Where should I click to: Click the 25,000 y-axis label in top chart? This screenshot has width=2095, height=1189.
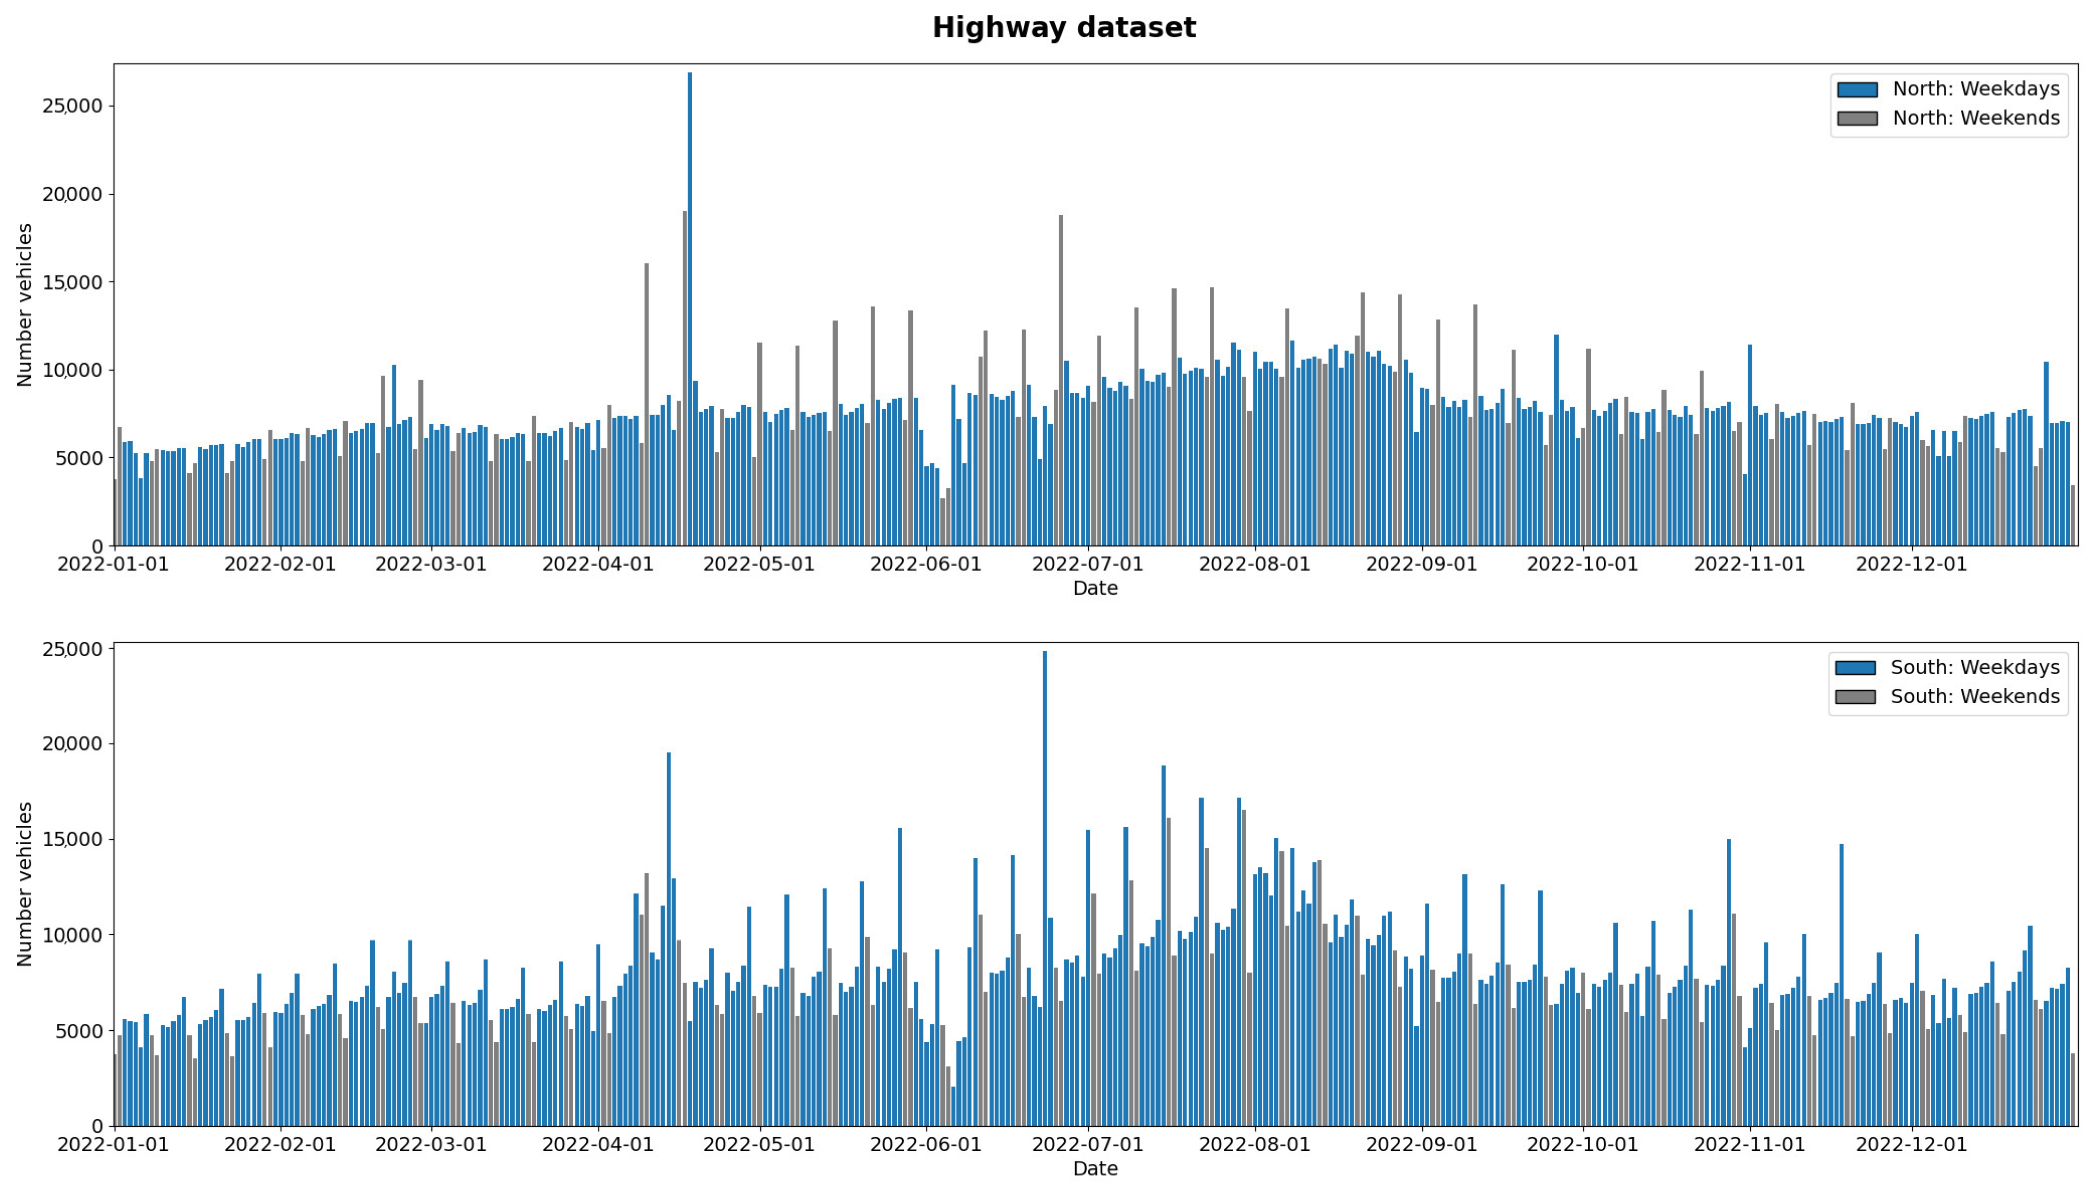point(72,106)
